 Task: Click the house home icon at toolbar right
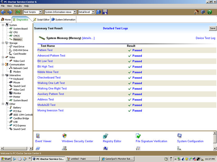pos(196,12)
